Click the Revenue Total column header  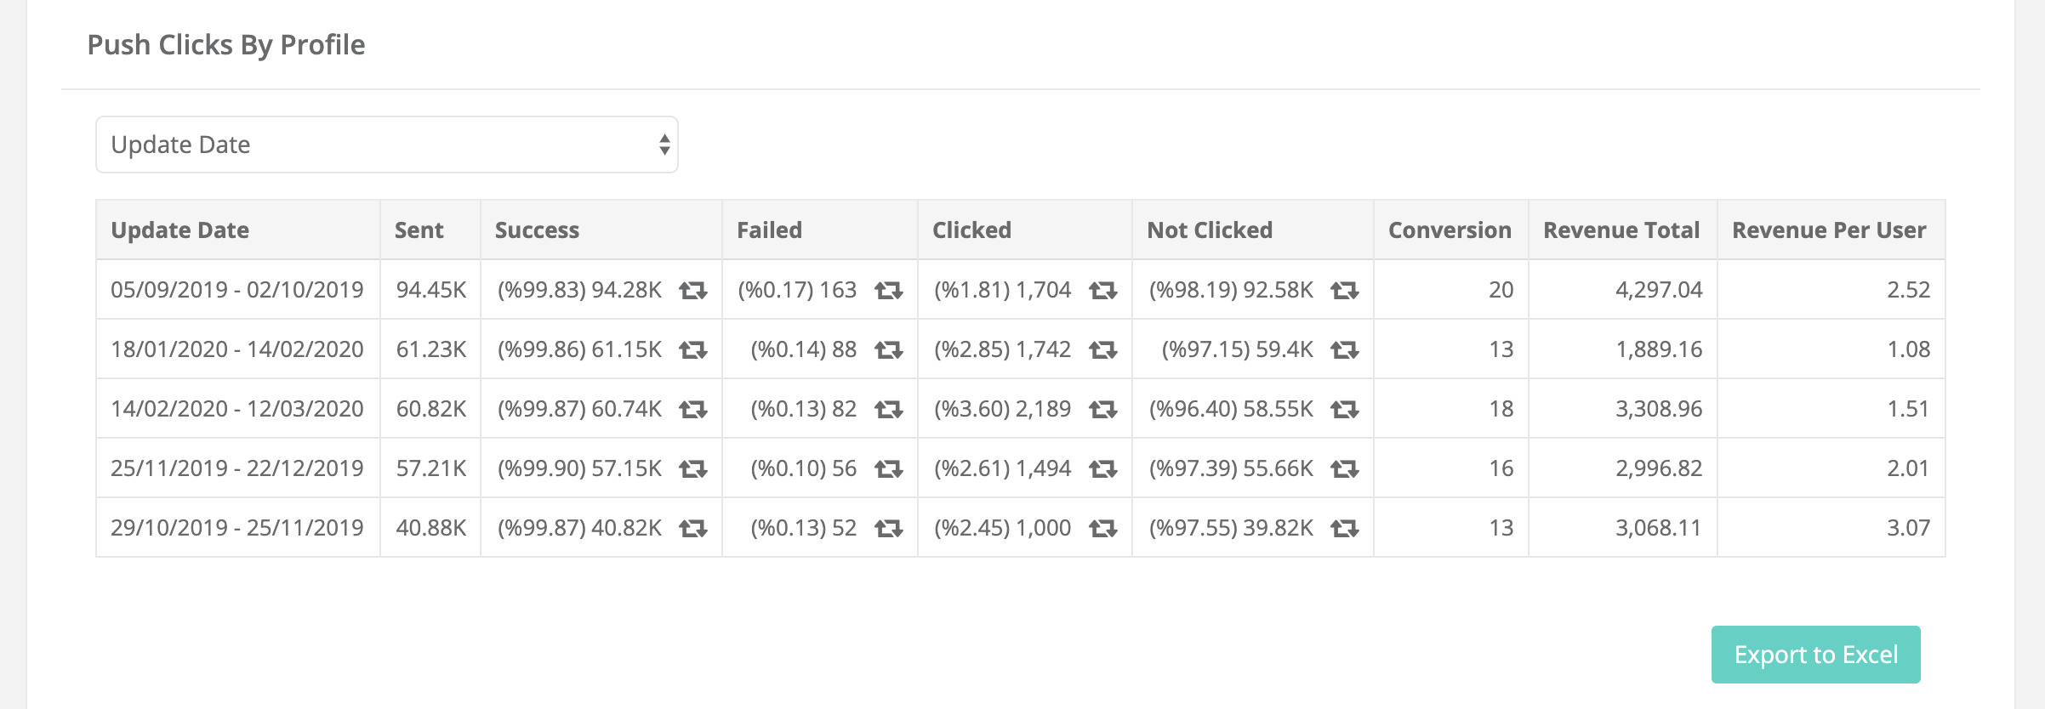(x=1621, y=230)
